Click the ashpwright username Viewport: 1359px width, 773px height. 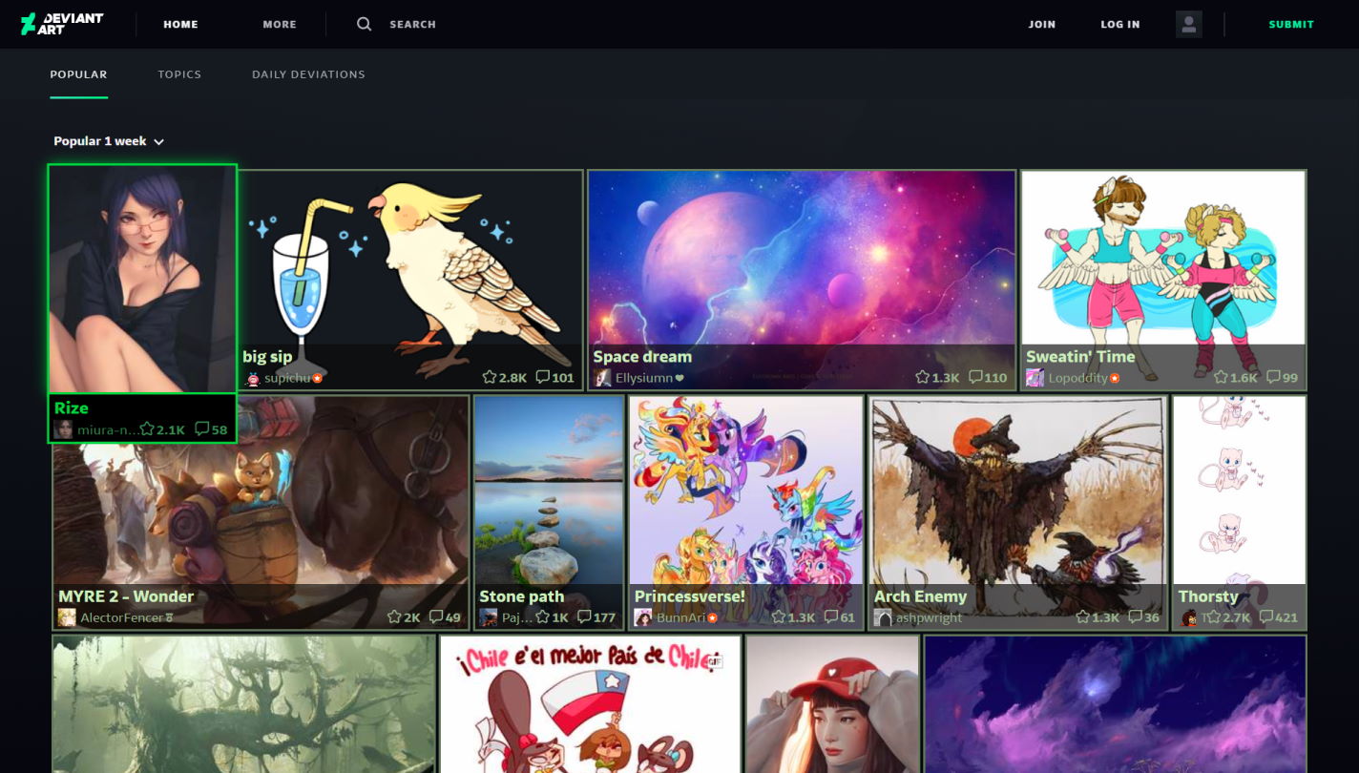pos(929,617)
